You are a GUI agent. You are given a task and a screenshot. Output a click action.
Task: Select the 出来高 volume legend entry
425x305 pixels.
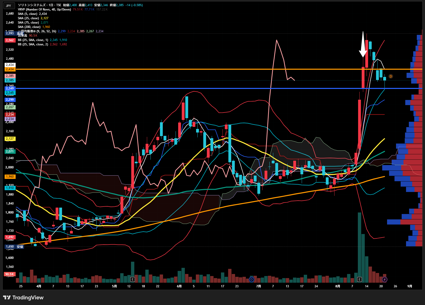23,36
